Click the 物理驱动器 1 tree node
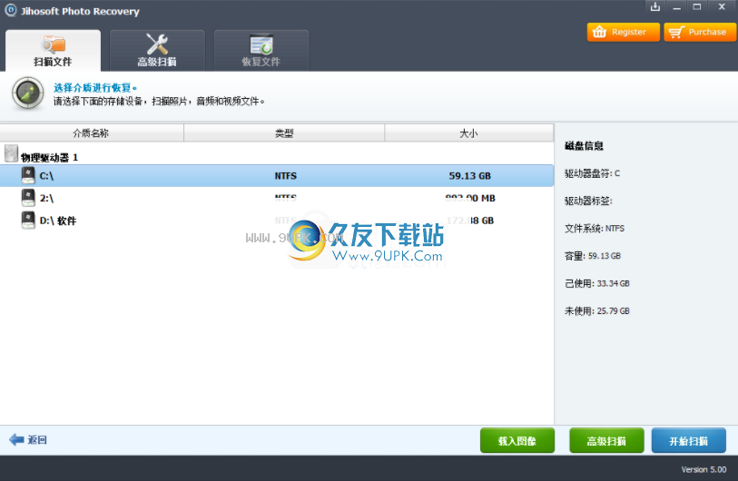 [x=49, y=157]
